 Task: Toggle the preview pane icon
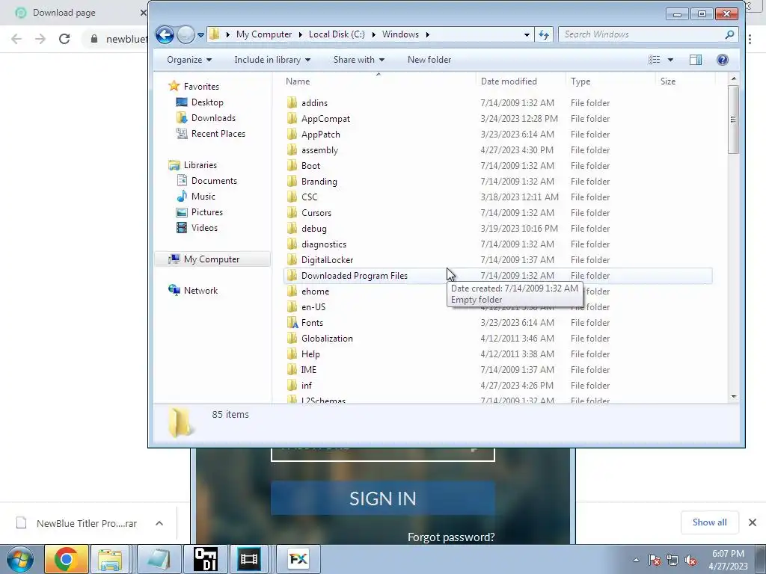(696, 60)
